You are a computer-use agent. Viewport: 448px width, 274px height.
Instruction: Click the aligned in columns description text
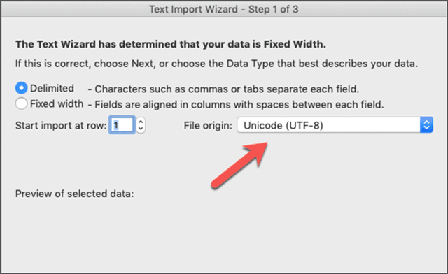pyautogui.click(x=236, y=104)
